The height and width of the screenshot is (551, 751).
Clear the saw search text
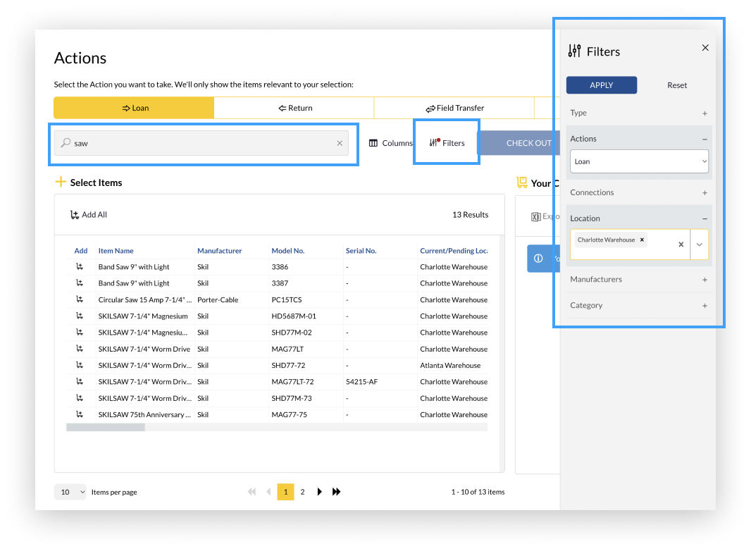point(340,143)
